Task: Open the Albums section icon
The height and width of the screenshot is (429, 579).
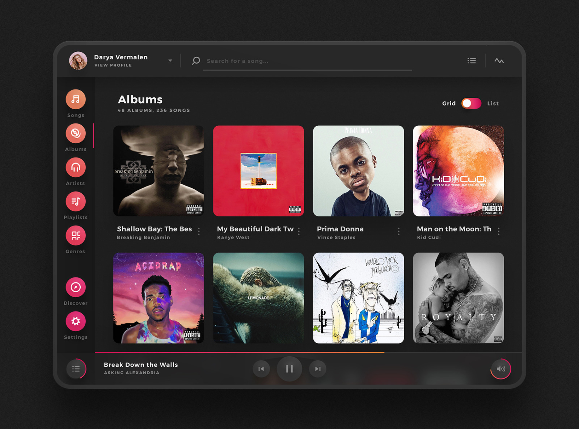Action: point(76,133)
